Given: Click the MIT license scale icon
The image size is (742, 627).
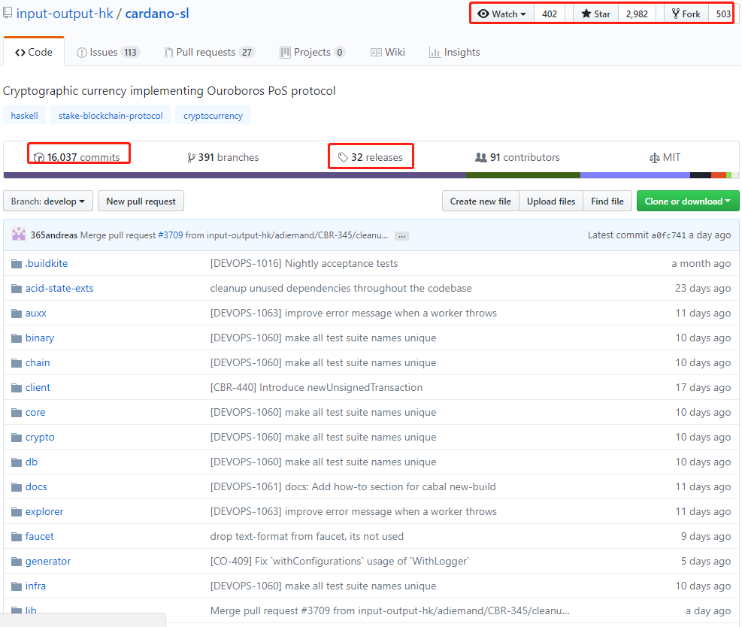Looking at the screenshot, I should pyautogui.click(x=655, y=158).
